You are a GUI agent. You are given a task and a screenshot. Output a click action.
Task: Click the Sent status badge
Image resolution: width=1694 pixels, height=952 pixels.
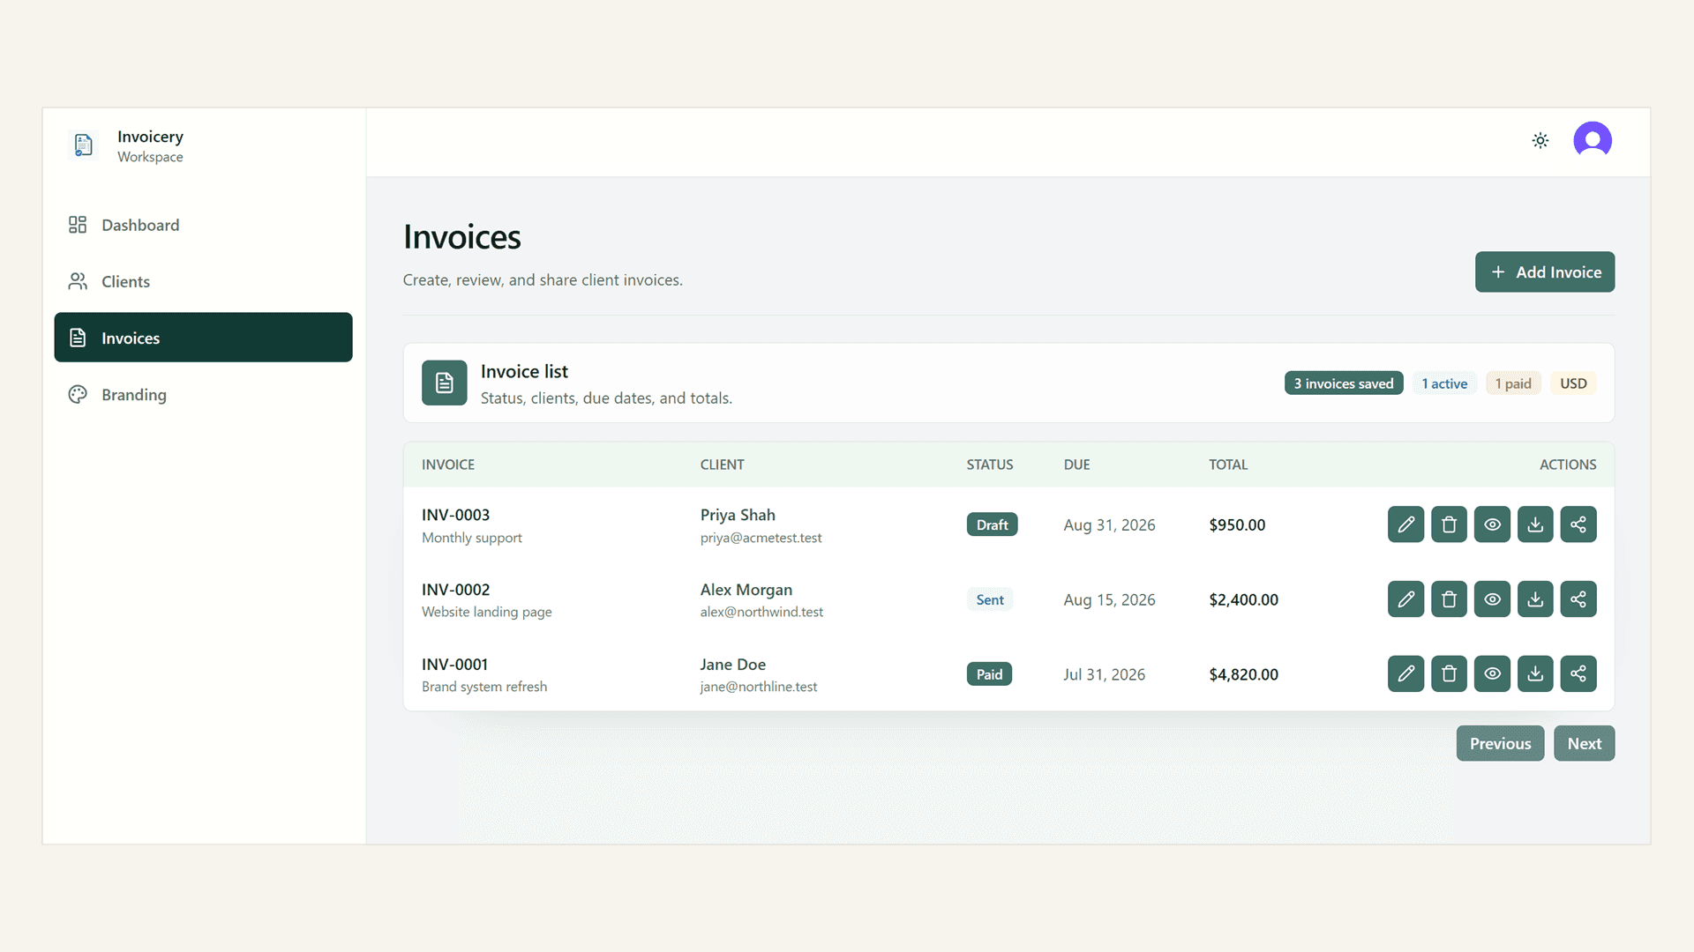pyautogui.click(x=990, y=599)
